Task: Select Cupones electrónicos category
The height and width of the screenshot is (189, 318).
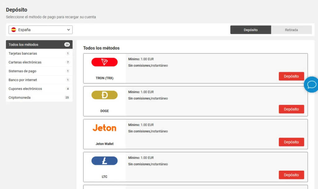Action: pyautogui.click(x=39, y=89)
